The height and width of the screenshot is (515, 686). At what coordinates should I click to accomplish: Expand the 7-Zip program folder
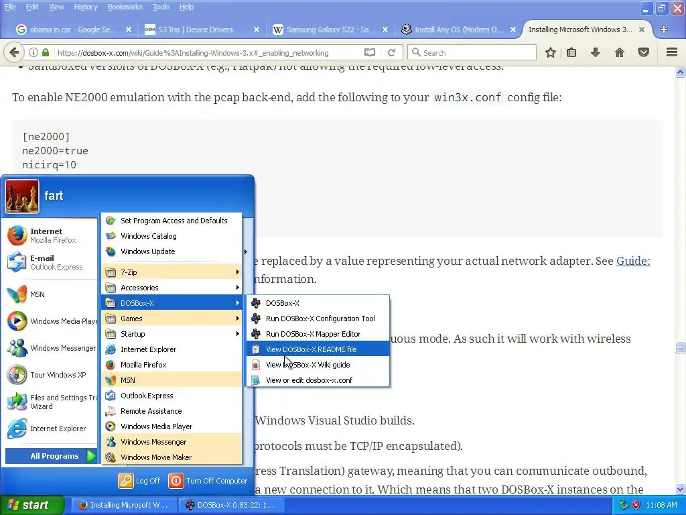coord(172,272)
